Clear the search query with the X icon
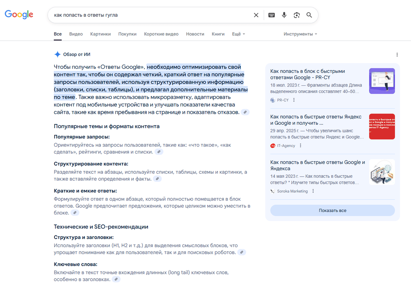Image resolution: width=411 pixels, height=287 pixels. point(256,15)
